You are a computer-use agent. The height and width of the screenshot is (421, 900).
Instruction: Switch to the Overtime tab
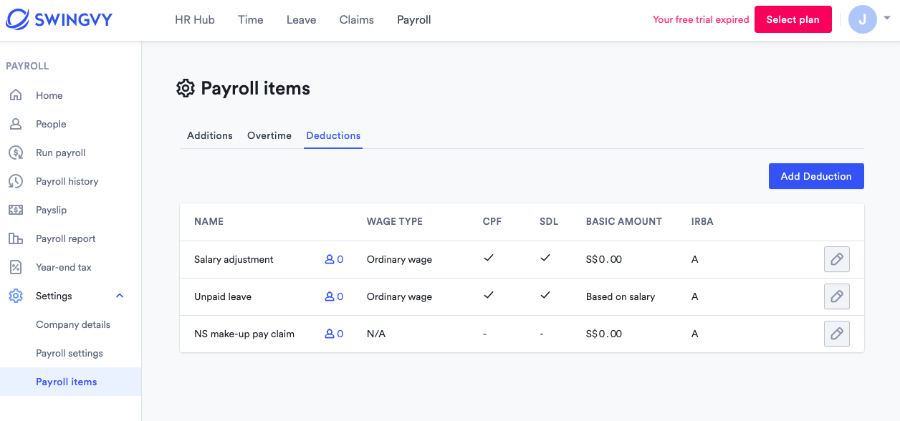click(269, 135)
